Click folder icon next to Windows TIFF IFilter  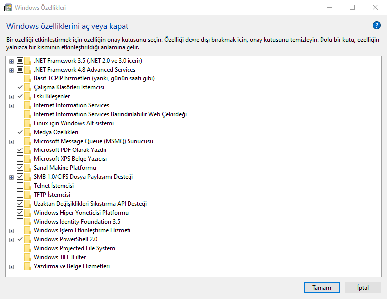click(28, 257)
